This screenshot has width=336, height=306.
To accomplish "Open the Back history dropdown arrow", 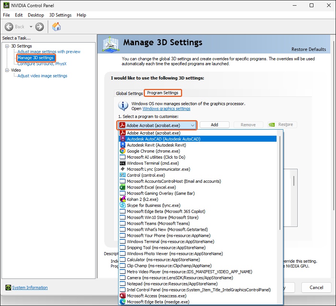I will 31,27.
